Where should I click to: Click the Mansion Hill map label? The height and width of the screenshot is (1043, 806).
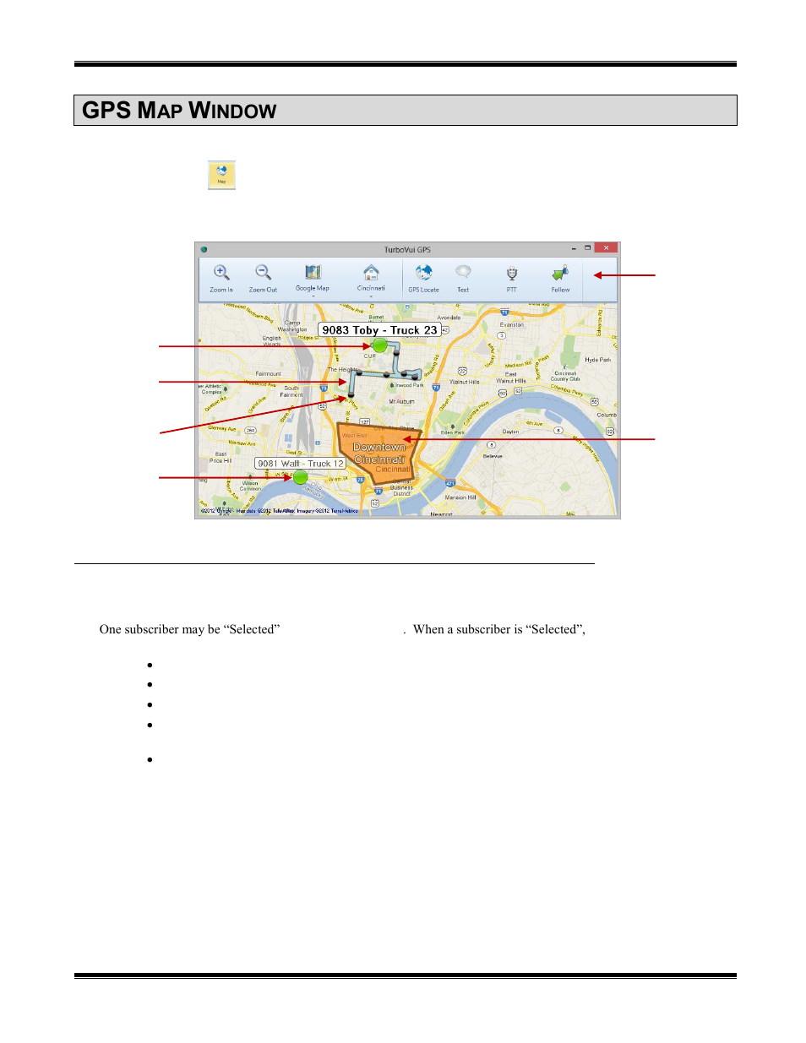click(x=460, y=497)
